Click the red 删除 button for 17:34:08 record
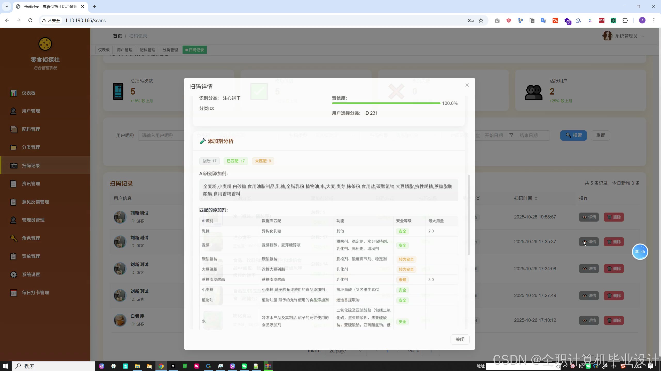The height and width of the screenshot is (371, 661). pyautogui.click(x=614, y=269)
